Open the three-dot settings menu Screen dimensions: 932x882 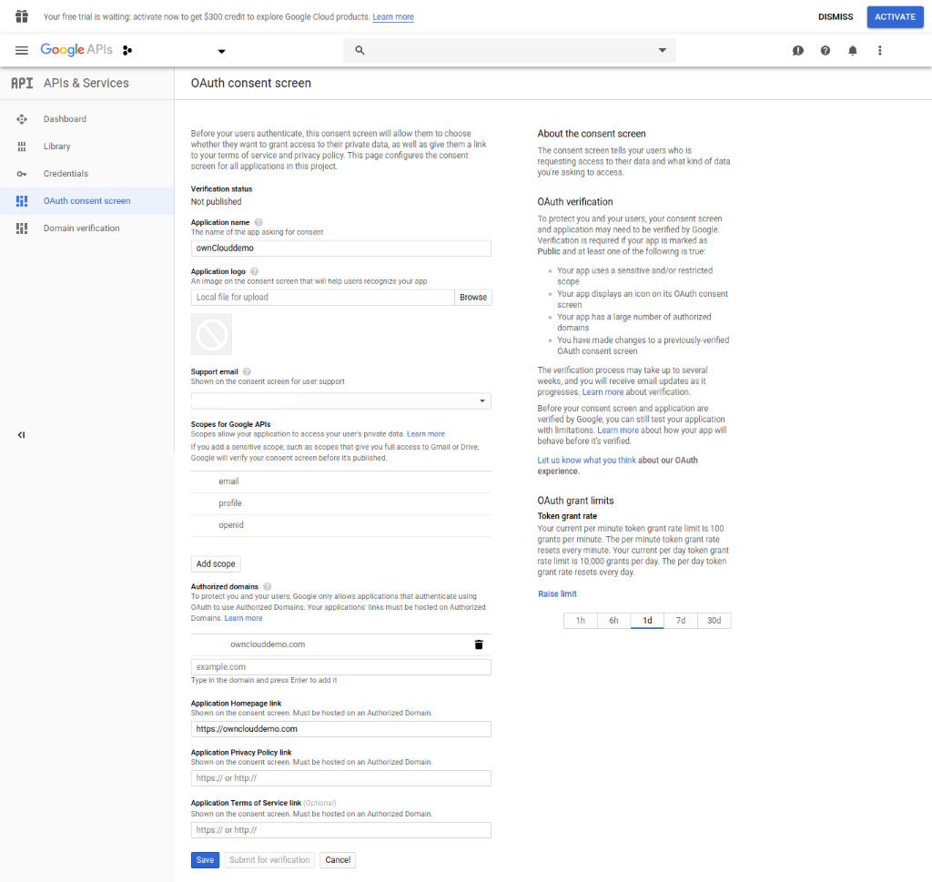879,51
